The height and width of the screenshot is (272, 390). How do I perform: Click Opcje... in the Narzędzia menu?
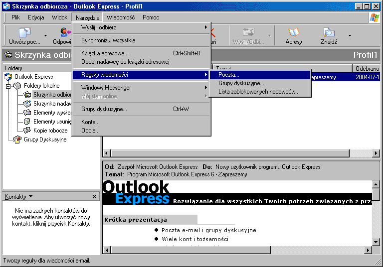(x=90, y=131)
